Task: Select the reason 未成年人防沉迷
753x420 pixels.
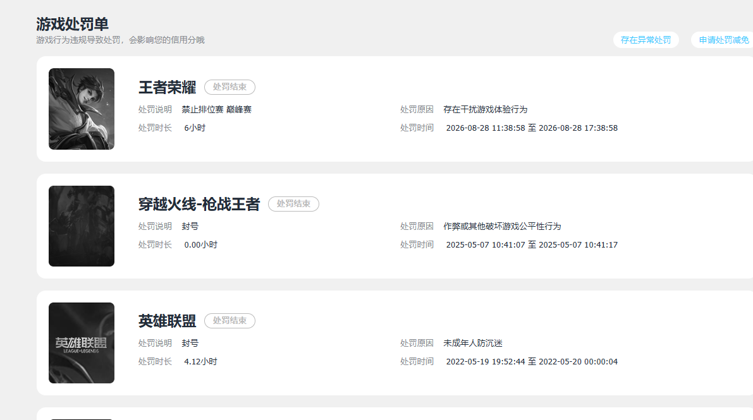Action: [472, 343]
